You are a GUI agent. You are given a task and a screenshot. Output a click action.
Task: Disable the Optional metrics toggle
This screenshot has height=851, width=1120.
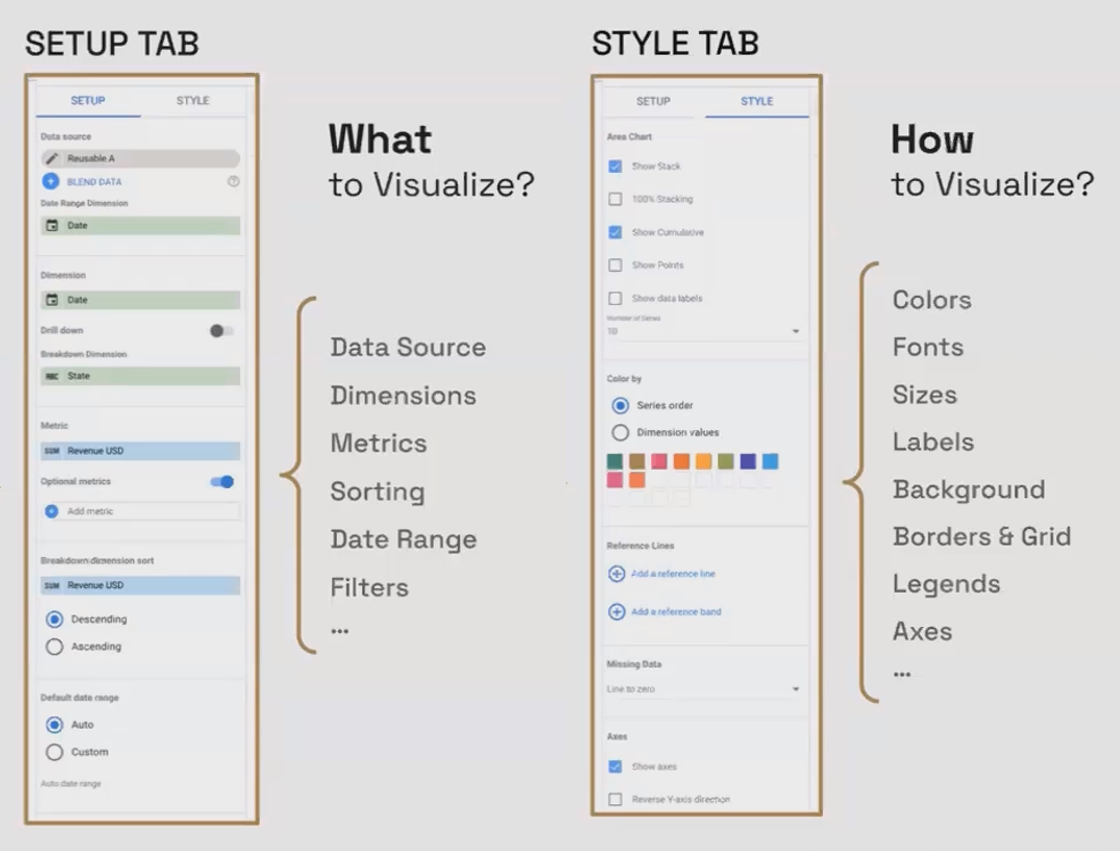click(x=222, y=482)
